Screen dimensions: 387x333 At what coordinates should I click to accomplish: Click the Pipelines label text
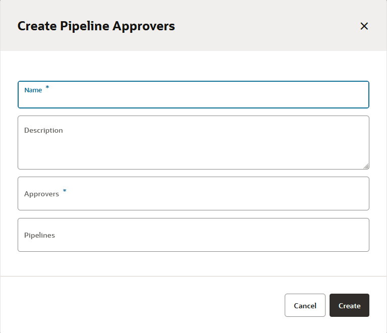tap(39, 235)
